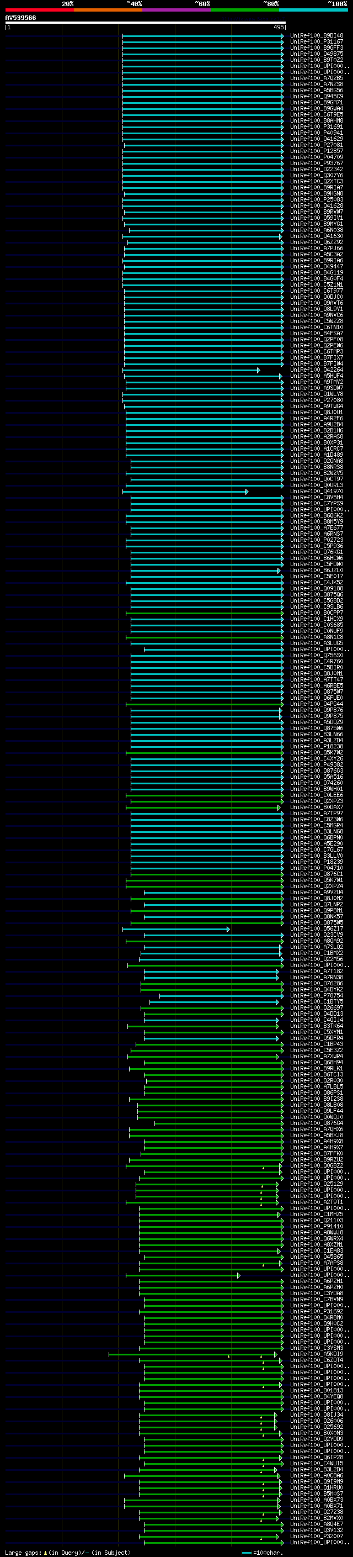Click the short cyan bar of UniRef100_Q56ZI7

[x=176, y=929]
